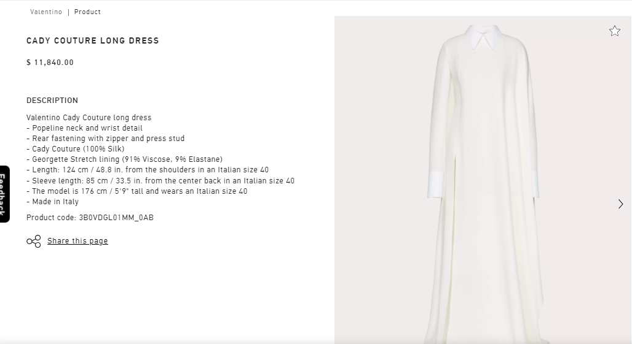Click the model height 176 cm line
Viewport: 632px width, 344px height.
[x=137, y=191]
